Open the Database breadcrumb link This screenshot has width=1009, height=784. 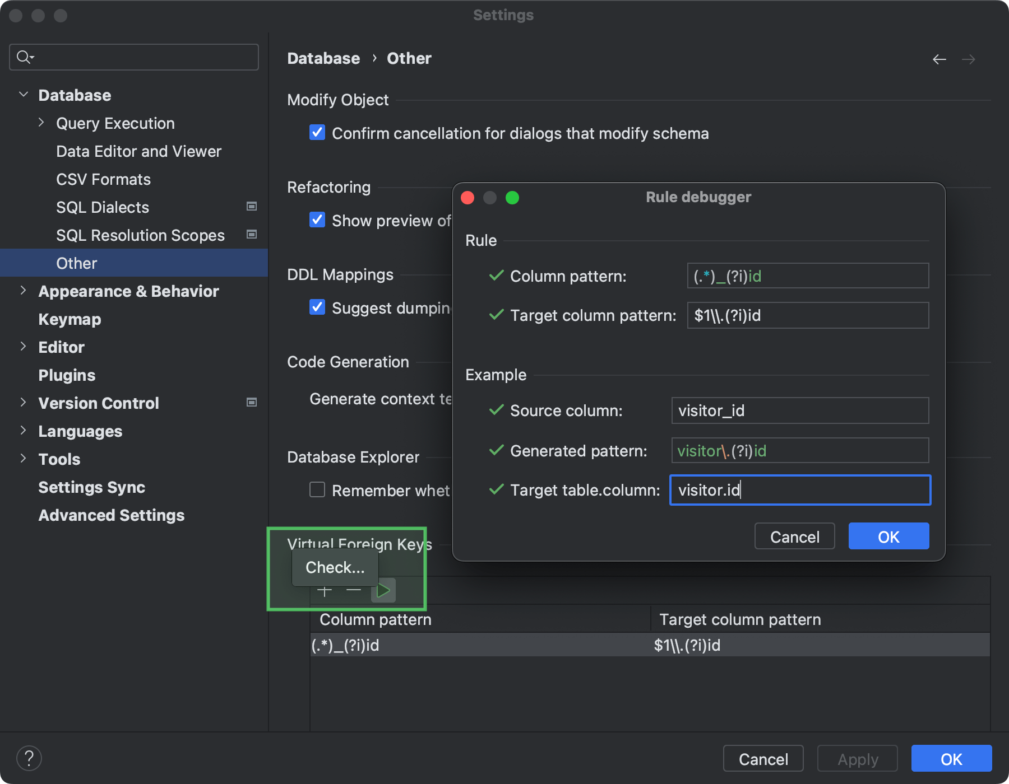point(323,58)
